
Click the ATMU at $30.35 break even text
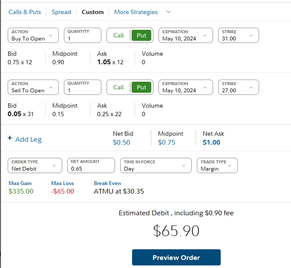click(x=119, y=191)
